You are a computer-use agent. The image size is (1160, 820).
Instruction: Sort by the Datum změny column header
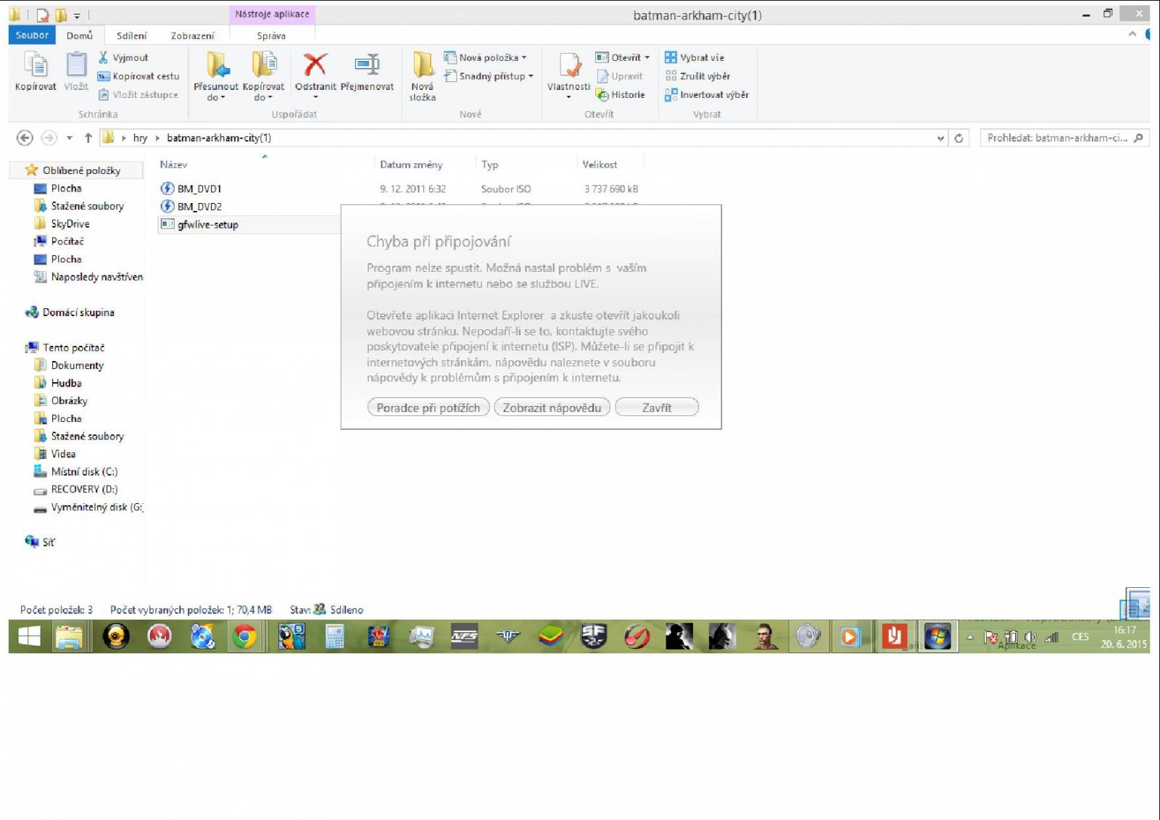click(x=411, y=165)
